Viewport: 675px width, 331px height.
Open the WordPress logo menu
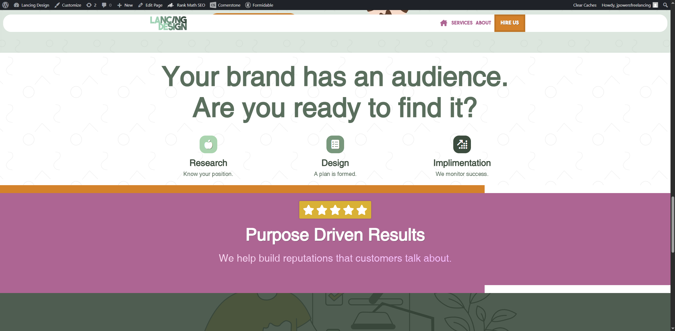pos(5,5)
